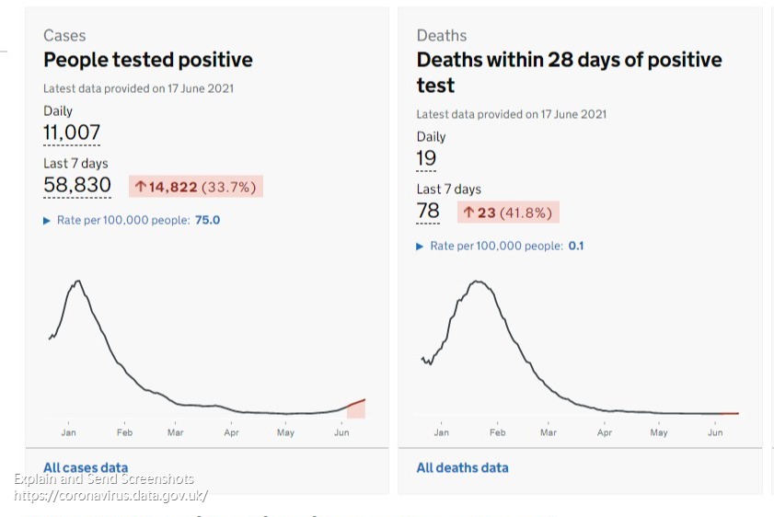Click the last 7 days cases figure 58,830
This screenshot has width=774, height=517.
point(77,185)
